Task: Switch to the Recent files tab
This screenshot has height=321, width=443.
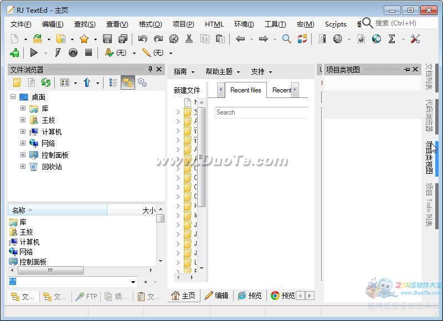Action: click(246, 90)
